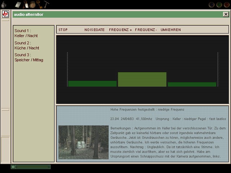Select the round wooden inventory object
231x173 pixels.
(32, 5)
